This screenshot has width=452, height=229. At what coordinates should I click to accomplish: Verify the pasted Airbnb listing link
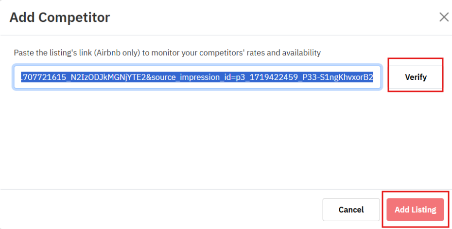(416, 77)
